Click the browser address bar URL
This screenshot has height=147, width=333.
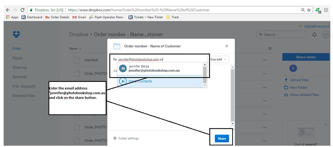139,10
